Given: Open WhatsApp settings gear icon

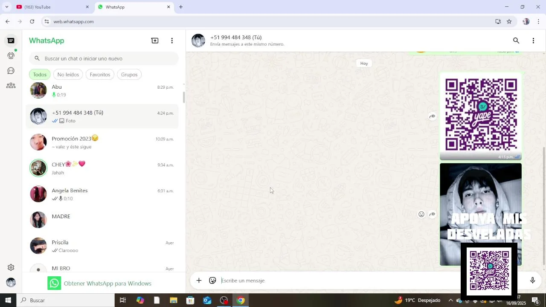Looking at the screenshot, I should pyautogui.click(x=11, y=267).
